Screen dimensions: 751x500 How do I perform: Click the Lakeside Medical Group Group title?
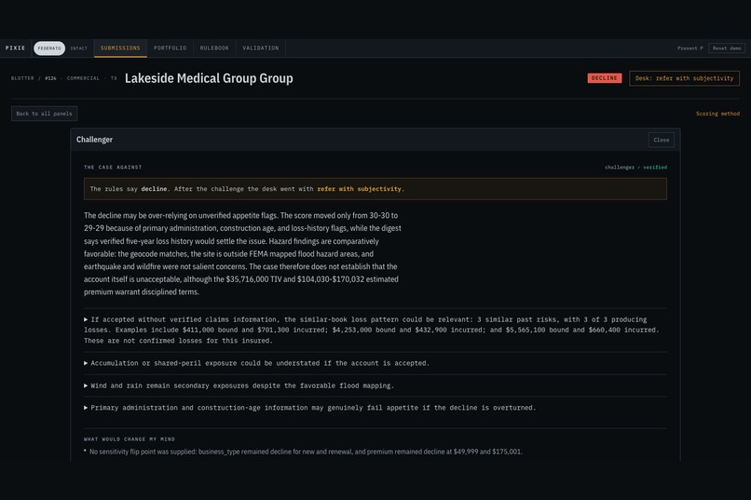click(x=209, y=78)
